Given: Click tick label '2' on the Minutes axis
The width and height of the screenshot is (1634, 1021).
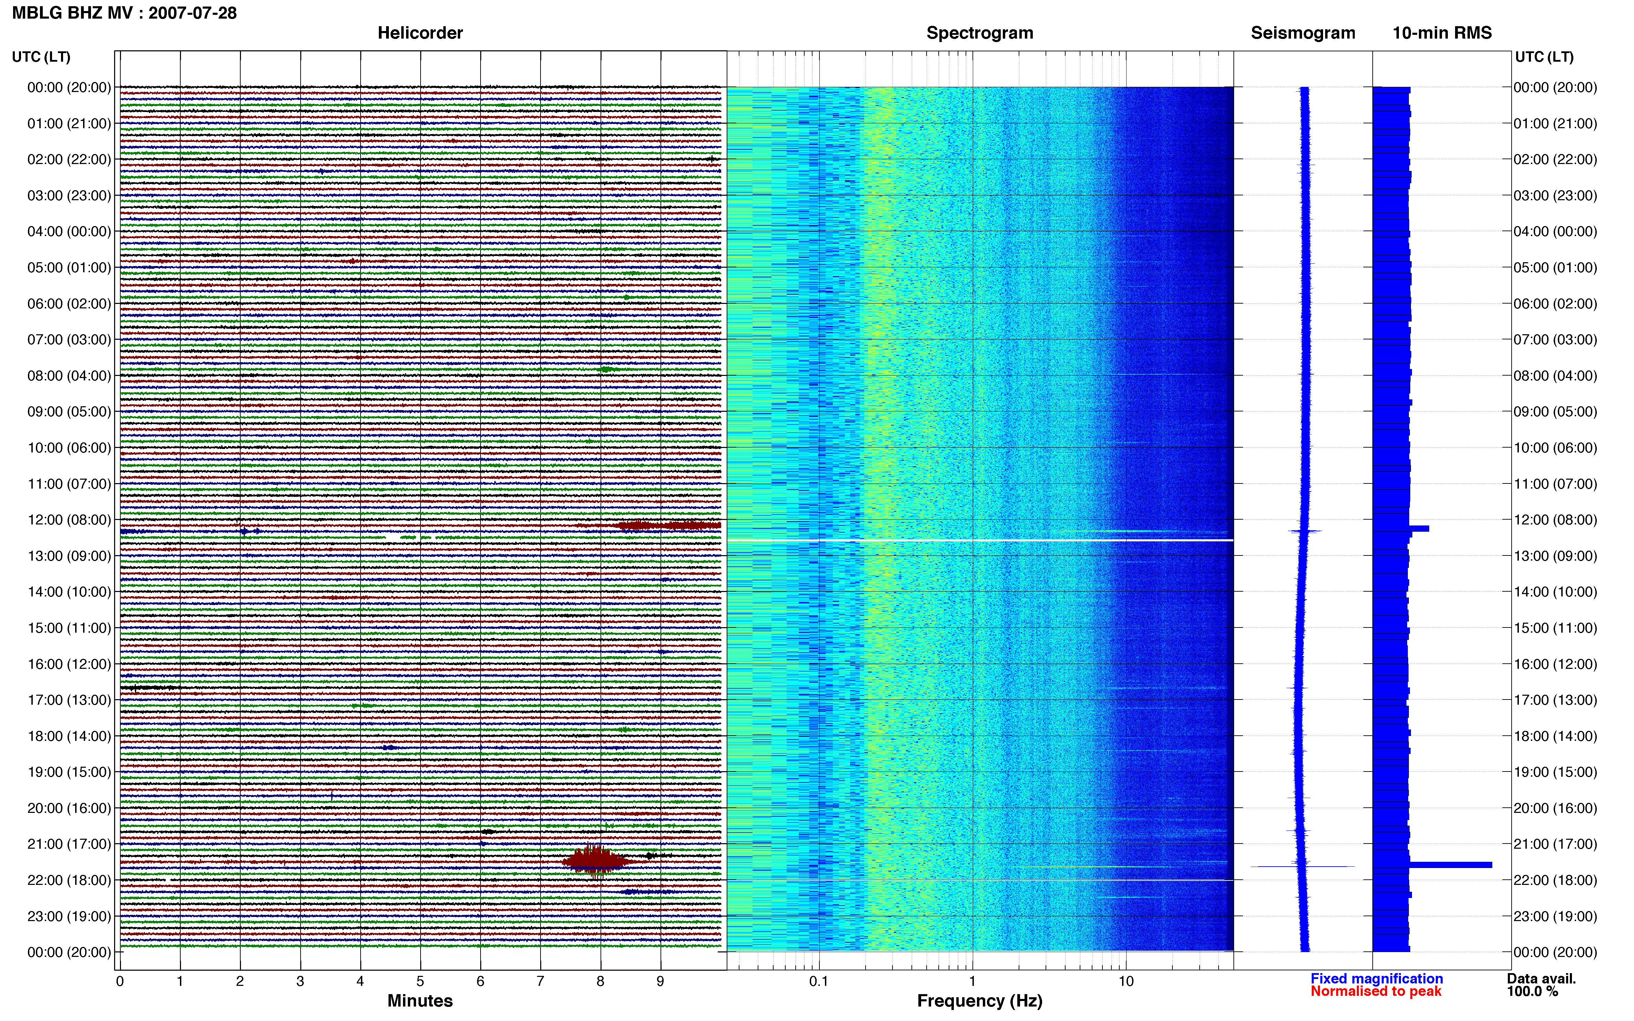Looking at the screenshot, I should 240,982.
